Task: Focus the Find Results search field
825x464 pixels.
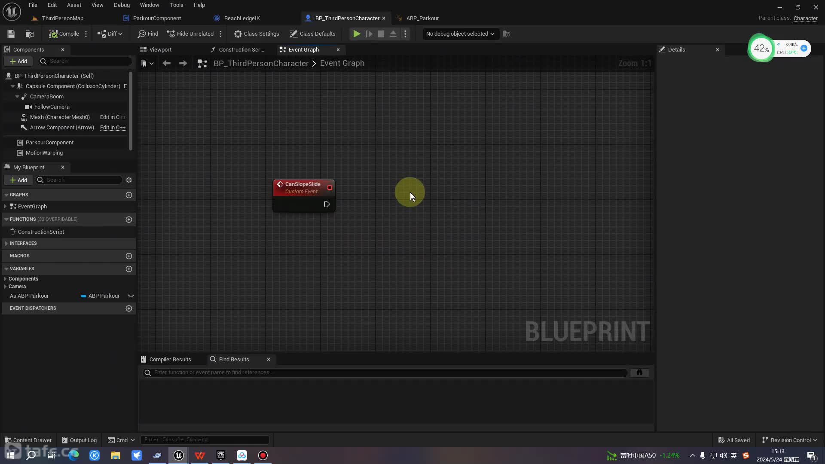Action: pyautogui.click(x=385, y=373)
